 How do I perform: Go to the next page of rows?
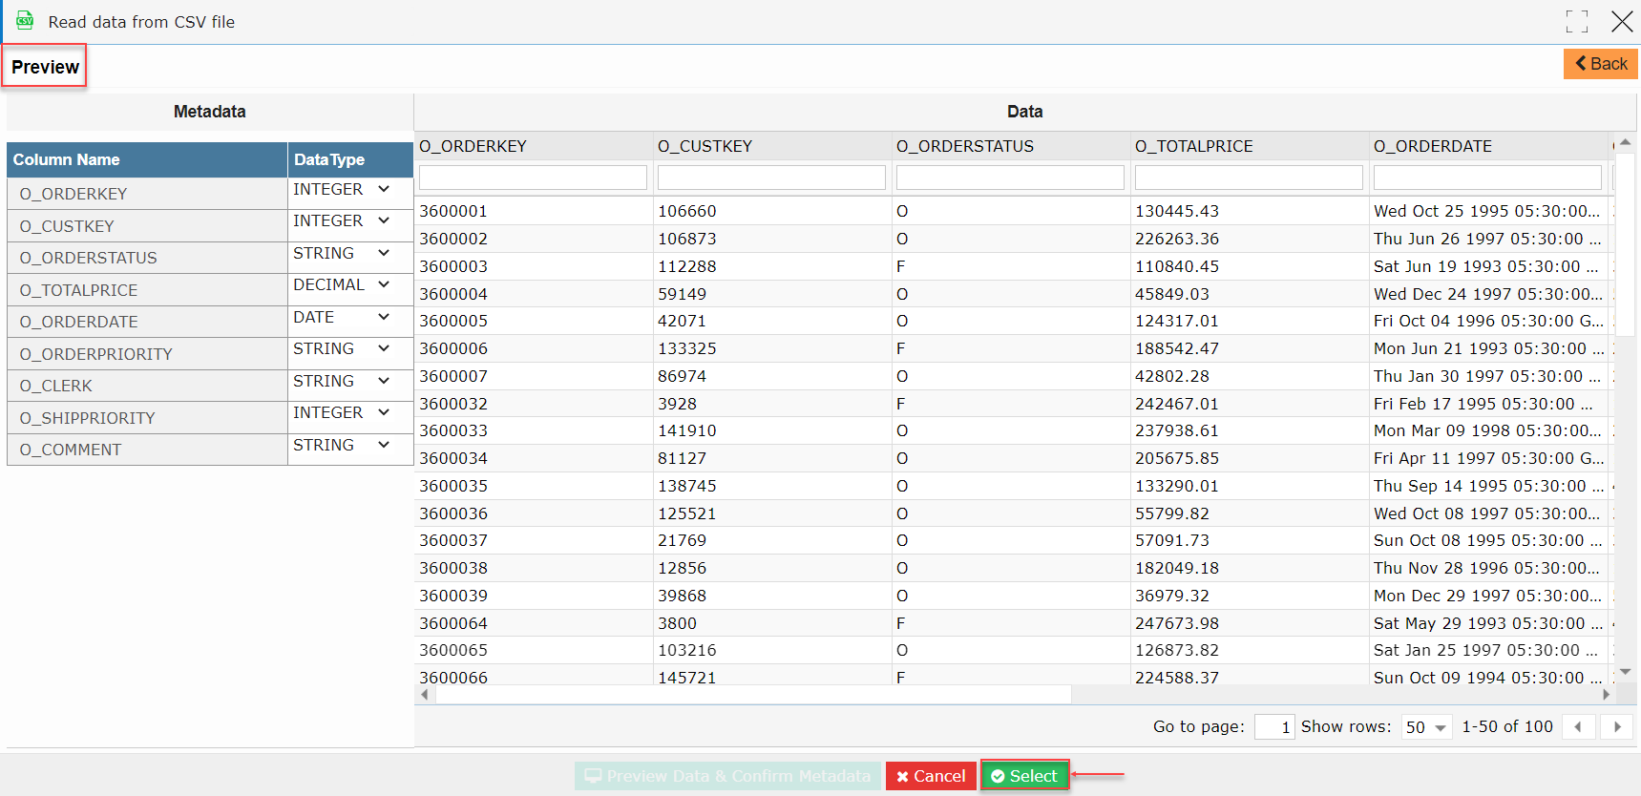pyautogui.click(x=1617, y=727)
